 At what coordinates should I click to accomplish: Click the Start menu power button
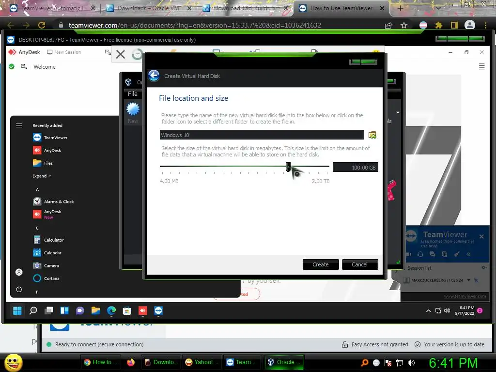click(x=19, y=289)
